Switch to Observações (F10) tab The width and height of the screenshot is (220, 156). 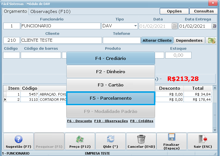(x=50, y=11)
